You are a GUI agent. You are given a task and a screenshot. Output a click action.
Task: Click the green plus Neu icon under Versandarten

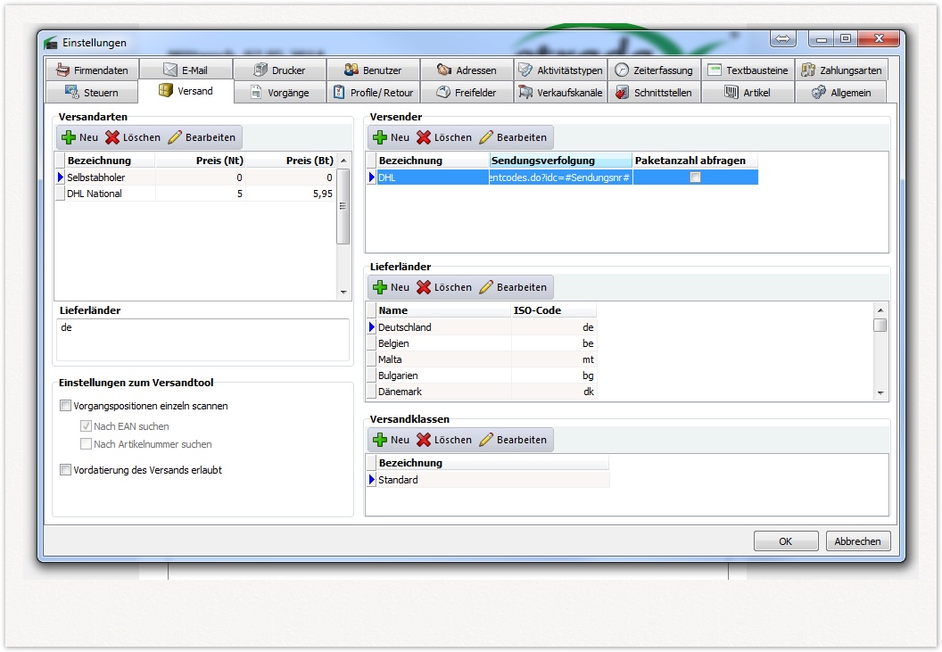[x=69, y=137]
